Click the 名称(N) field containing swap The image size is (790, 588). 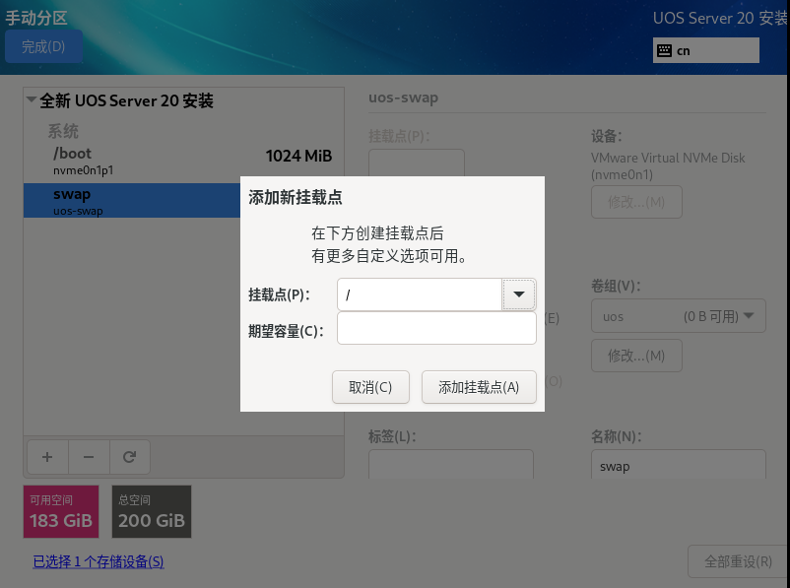(678, 465)
